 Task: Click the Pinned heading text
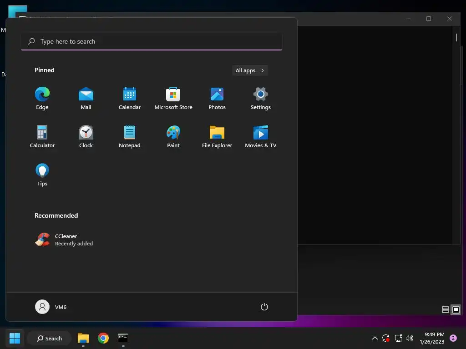tap(45, 70)
